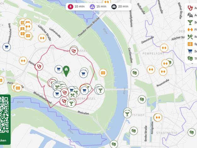Click fitness marker on Lütticher Straße
Screen dimensions: 197x148
[x=42, y=38]
